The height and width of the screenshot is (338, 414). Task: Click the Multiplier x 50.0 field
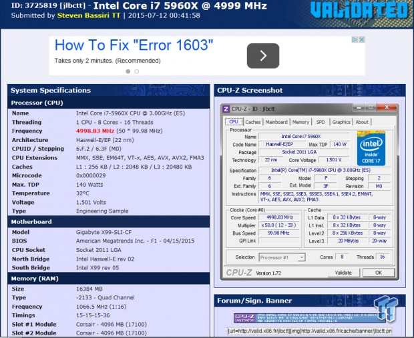(x=279, y=225)
